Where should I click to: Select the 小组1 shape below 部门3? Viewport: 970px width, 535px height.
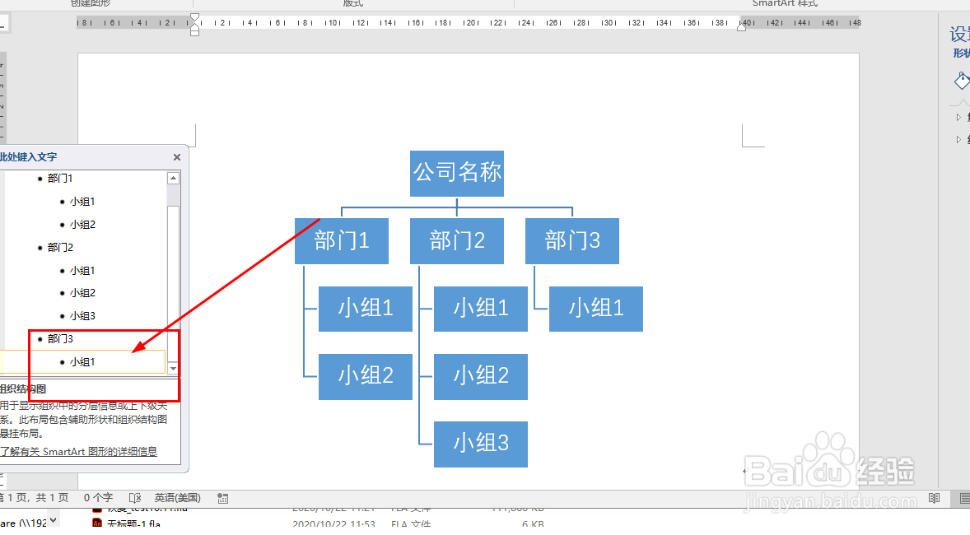pos(595,309)
